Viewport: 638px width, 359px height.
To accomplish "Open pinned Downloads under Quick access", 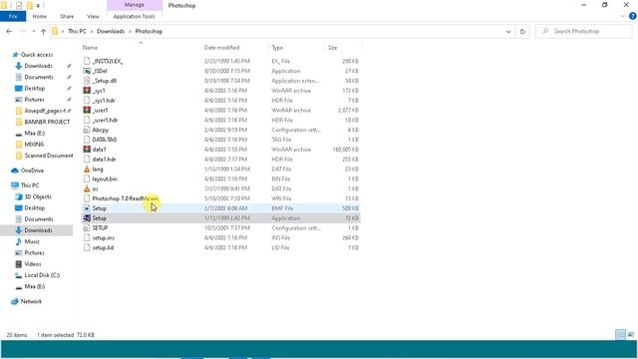I will (38, 66).
